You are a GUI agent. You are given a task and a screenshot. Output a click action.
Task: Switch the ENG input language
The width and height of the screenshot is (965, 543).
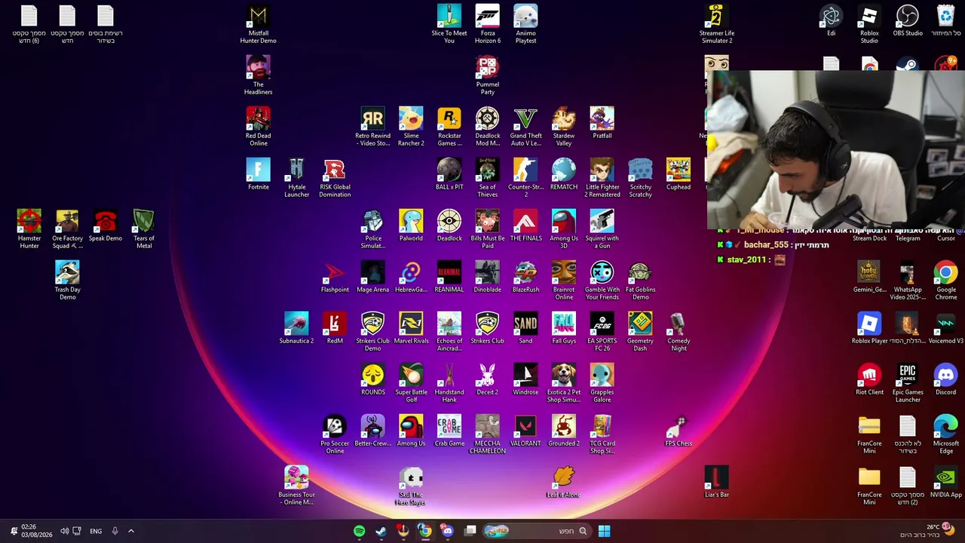[x=96, y=531]
